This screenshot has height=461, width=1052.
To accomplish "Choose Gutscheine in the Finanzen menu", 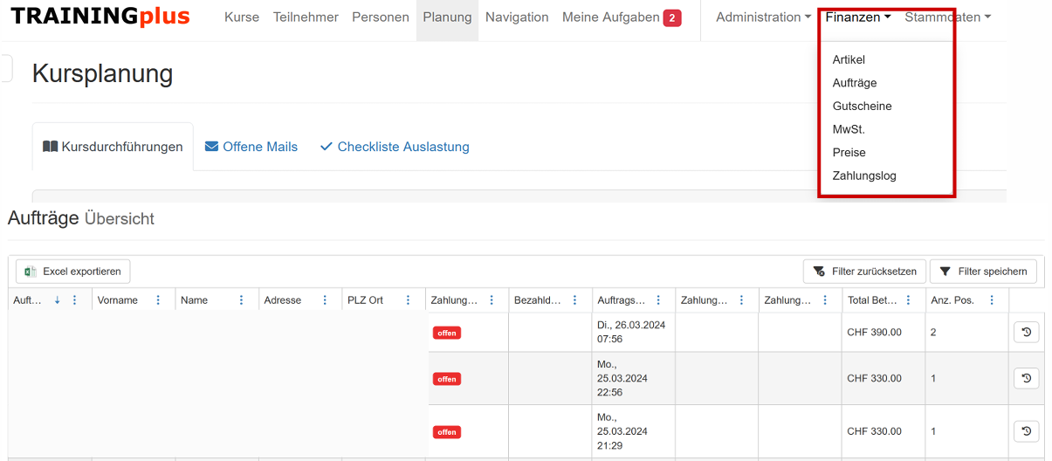I will click(x=862, y=106).
